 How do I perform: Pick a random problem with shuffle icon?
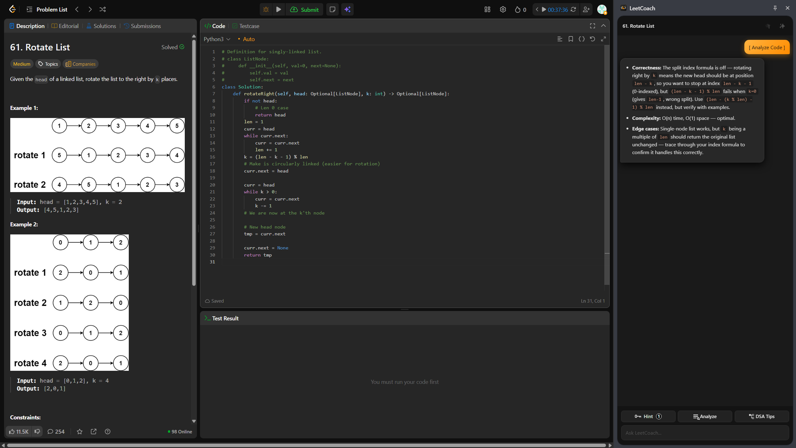tap(103, 9)
